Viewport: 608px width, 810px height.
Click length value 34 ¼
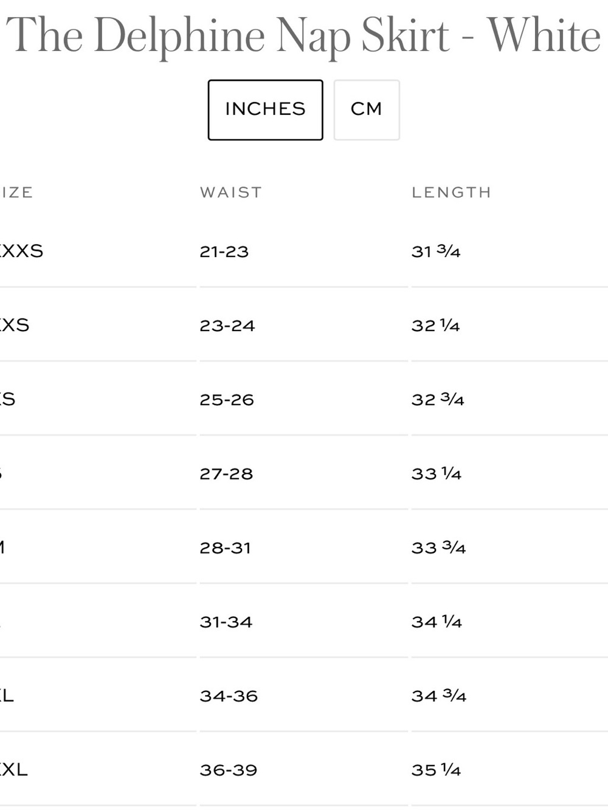point(437,622)
